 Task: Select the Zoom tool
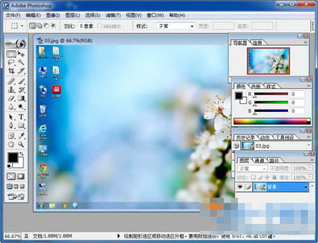click(21, 144)
